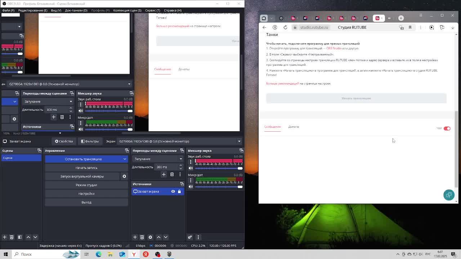
Task: Expand the Остановить трансляцию button arrow
Action: coord(125,159)
